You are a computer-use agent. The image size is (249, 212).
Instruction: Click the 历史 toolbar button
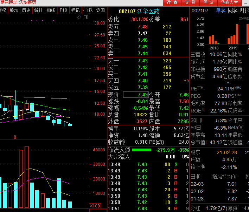pyautogui.click(x=26, y=10)
